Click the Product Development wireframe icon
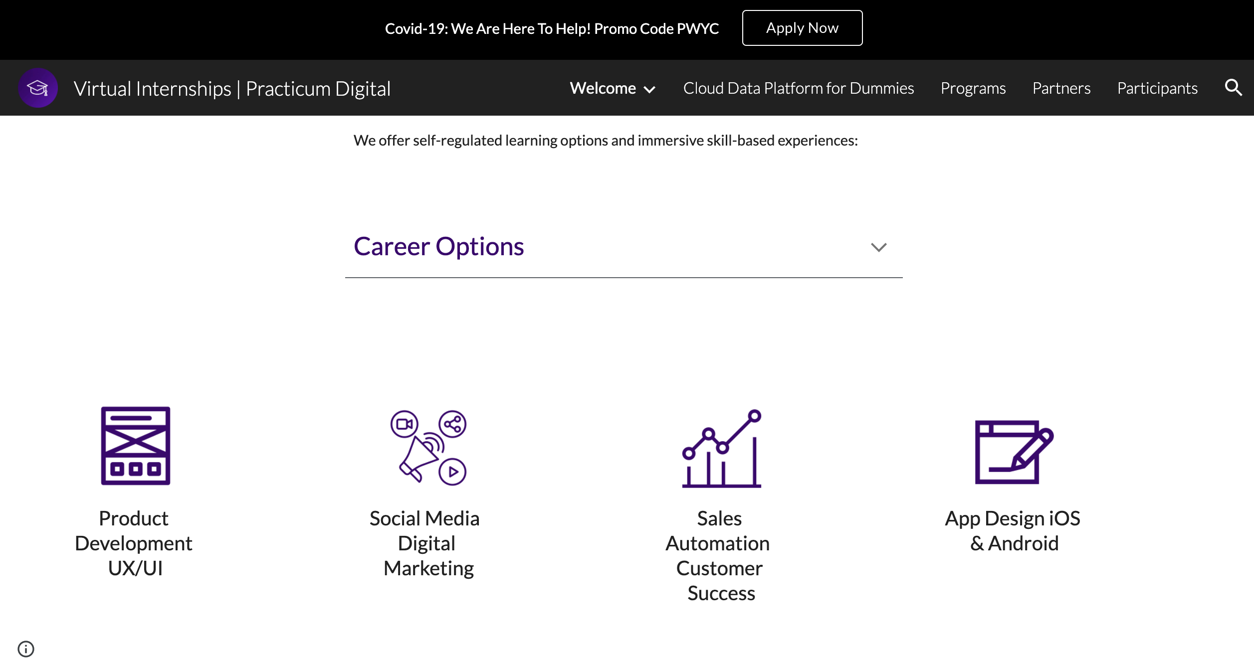The width and height of the screenshot is (1254, 664). tap(136, 446)
